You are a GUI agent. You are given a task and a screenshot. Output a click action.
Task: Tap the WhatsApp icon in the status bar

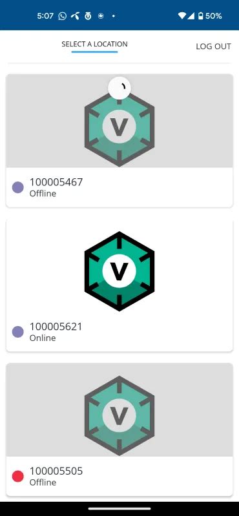(62, 15)
